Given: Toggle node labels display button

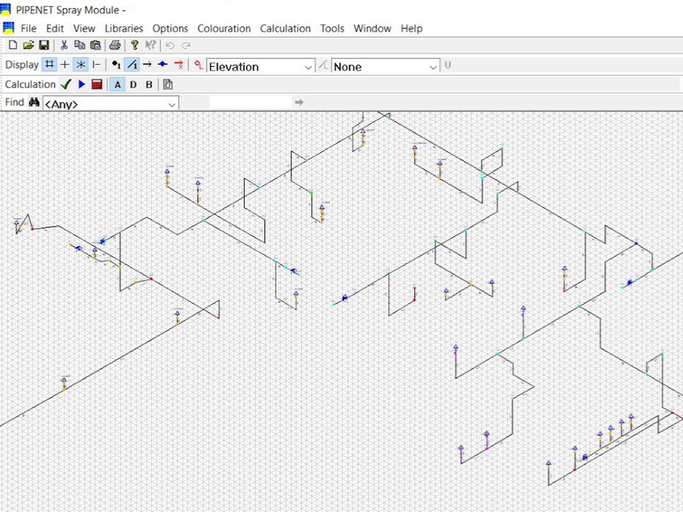Looking at the screenshot, I should 115,66.
